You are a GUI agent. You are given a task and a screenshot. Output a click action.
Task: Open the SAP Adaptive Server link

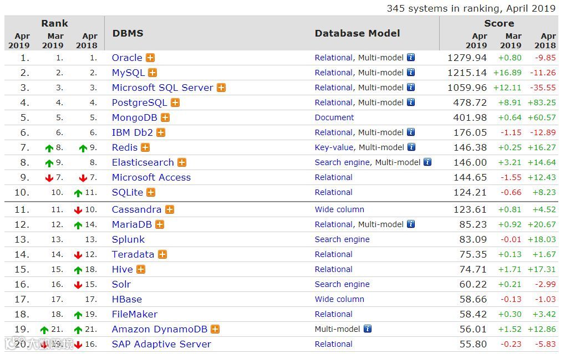click(x=161, y=344)
